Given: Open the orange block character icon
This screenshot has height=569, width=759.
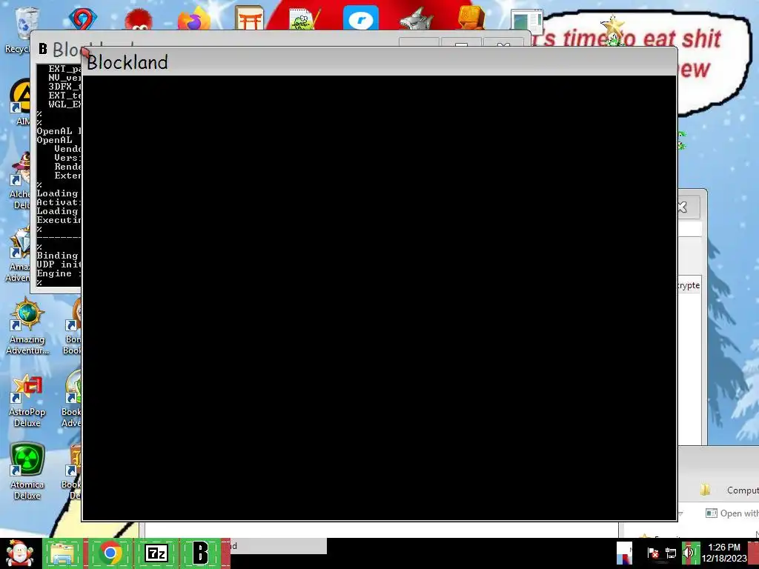Looking at the screenshot, I should [x=471, y=19].
